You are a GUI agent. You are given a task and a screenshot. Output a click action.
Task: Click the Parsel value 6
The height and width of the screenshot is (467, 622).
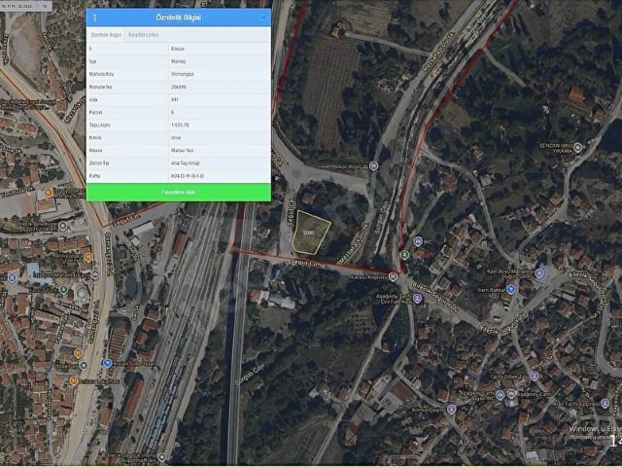point(172,112)
